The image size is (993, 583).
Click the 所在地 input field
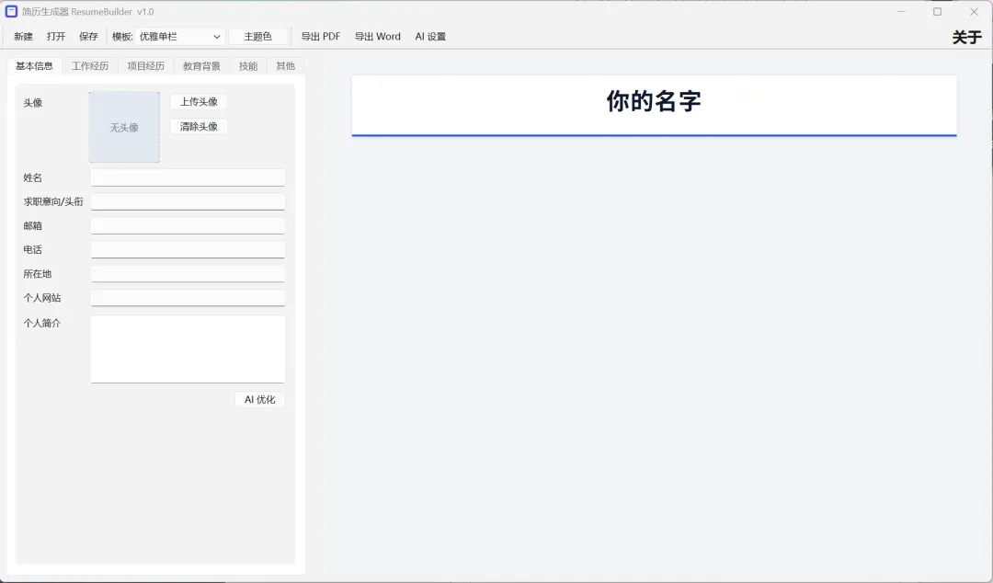click(188, 274)
